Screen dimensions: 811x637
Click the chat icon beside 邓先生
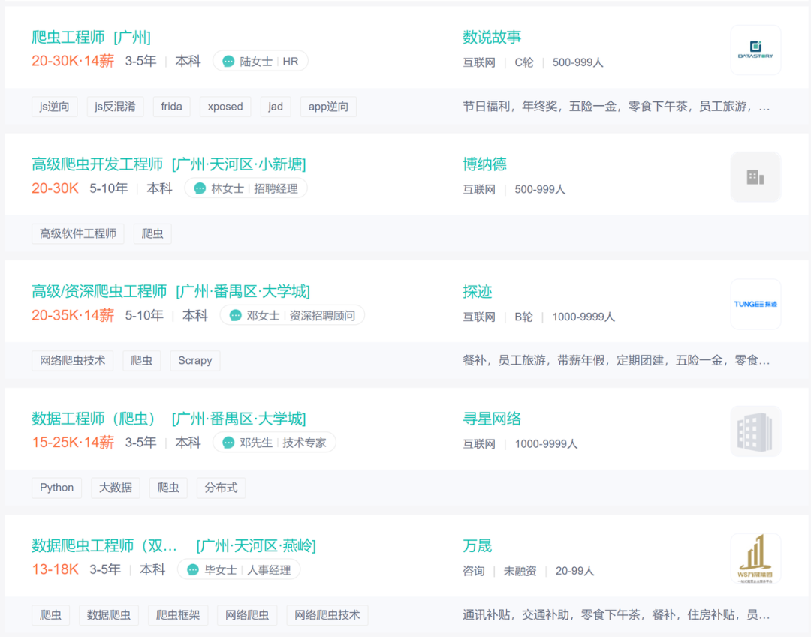(228, 443)
